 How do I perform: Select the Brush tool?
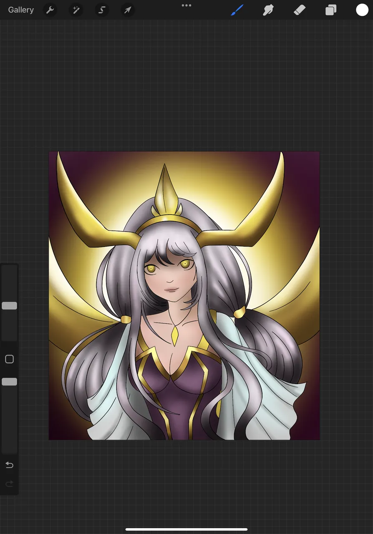237,10
